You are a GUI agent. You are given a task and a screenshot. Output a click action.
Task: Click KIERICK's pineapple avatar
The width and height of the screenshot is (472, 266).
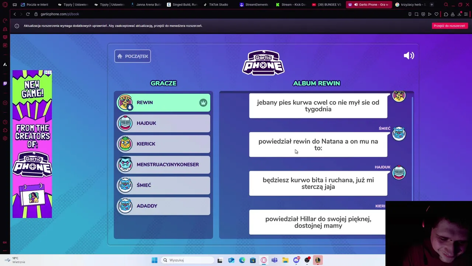pos(125,144)
